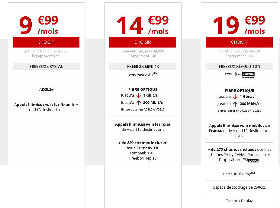
Task: Click the Freebox Crystal heading
Action: tap(46, 67)
